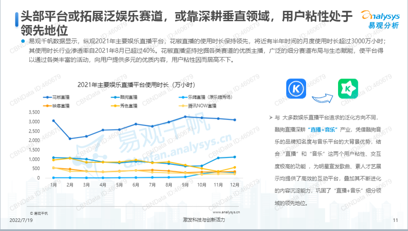Choose the 秀色直播 legend entry
This screenshot has height=231, width=408.
[124, 106]
